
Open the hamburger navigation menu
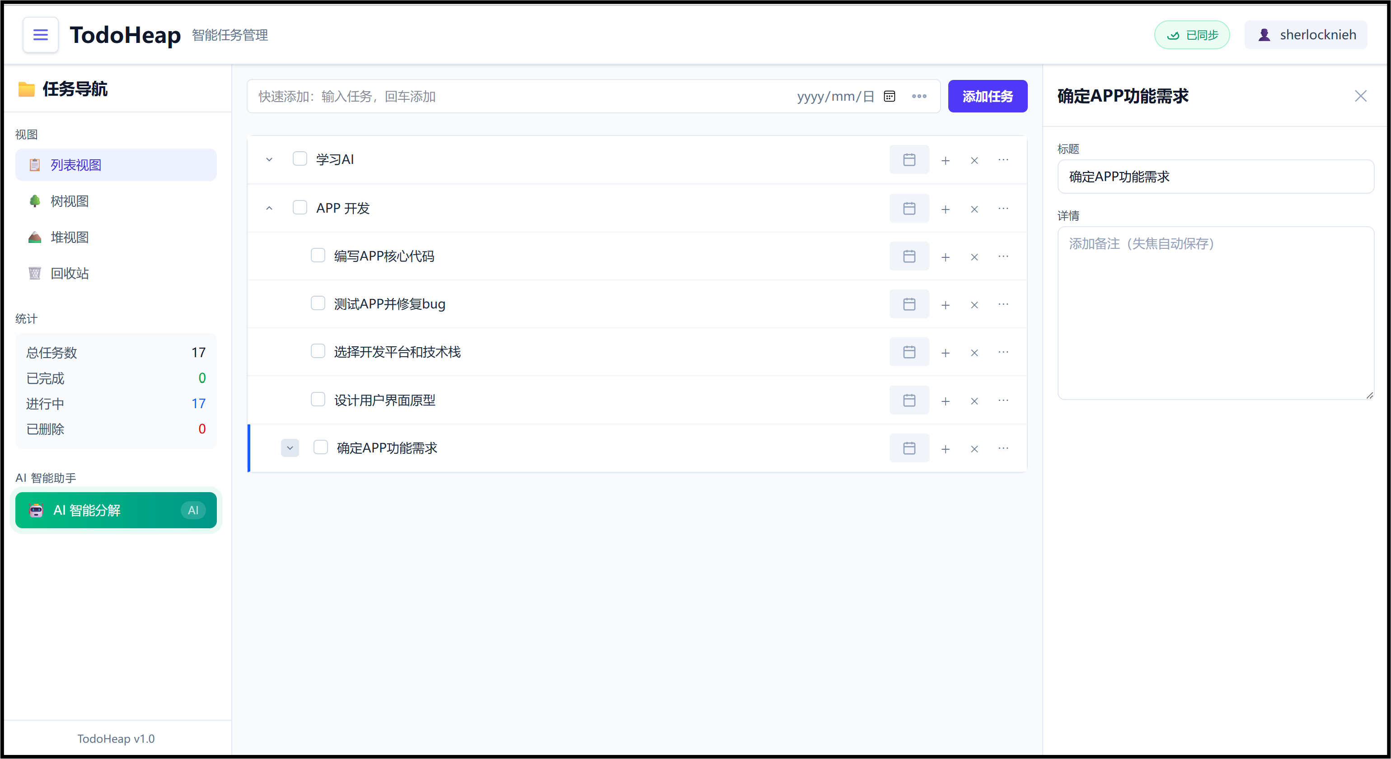click(x=40, y=35)
